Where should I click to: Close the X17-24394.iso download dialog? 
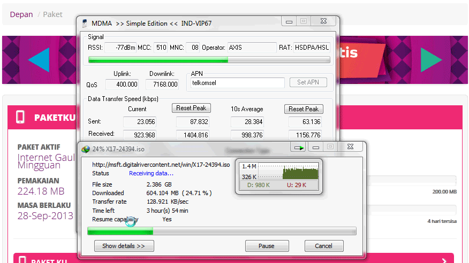350,147
